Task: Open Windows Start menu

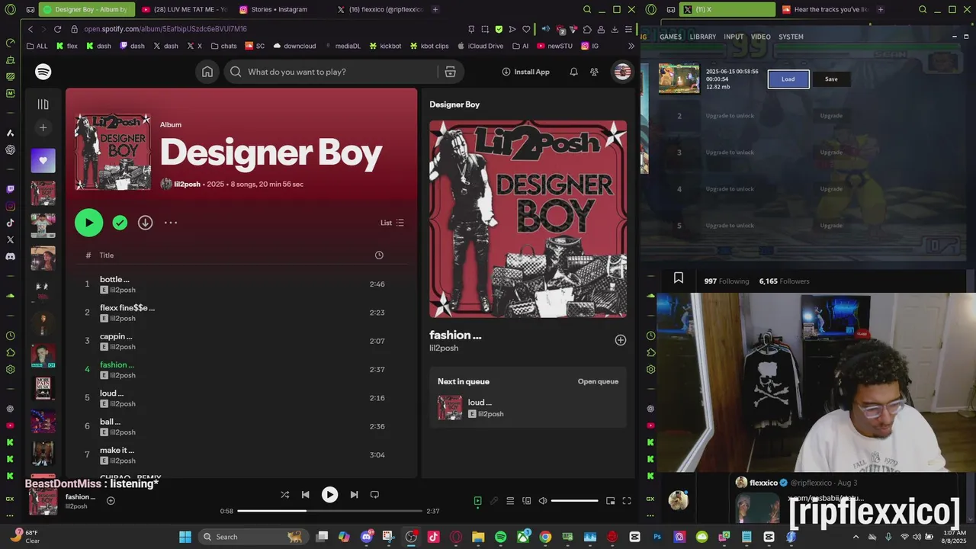Action: [185, 537]
